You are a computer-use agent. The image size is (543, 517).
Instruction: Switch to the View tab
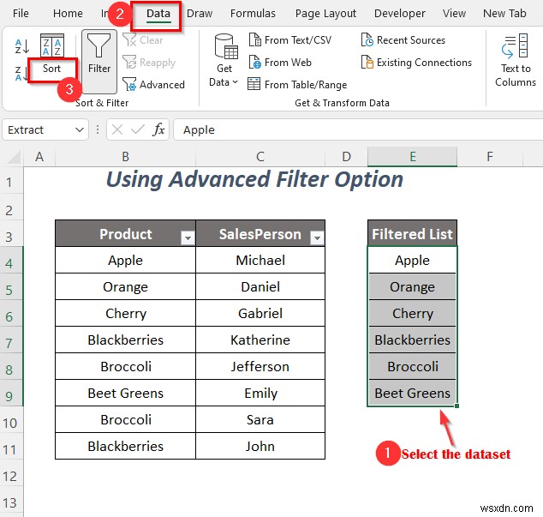click(454, 14)
